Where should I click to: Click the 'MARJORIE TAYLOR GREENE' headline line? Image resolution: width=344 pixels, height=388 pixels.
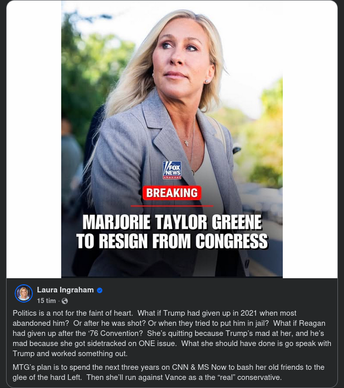172,222
